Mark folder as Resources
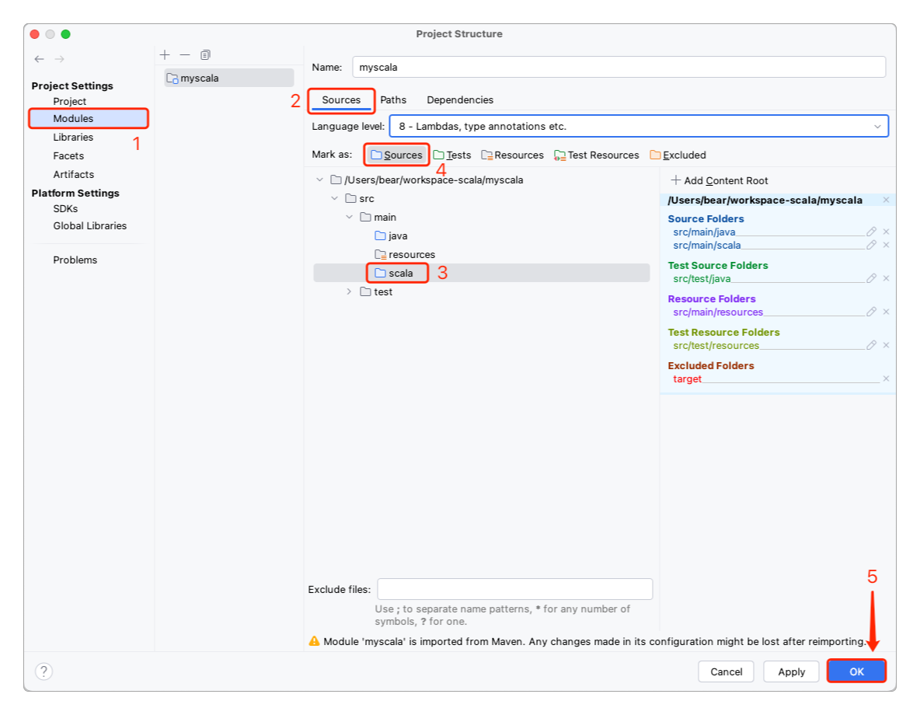 512,155
